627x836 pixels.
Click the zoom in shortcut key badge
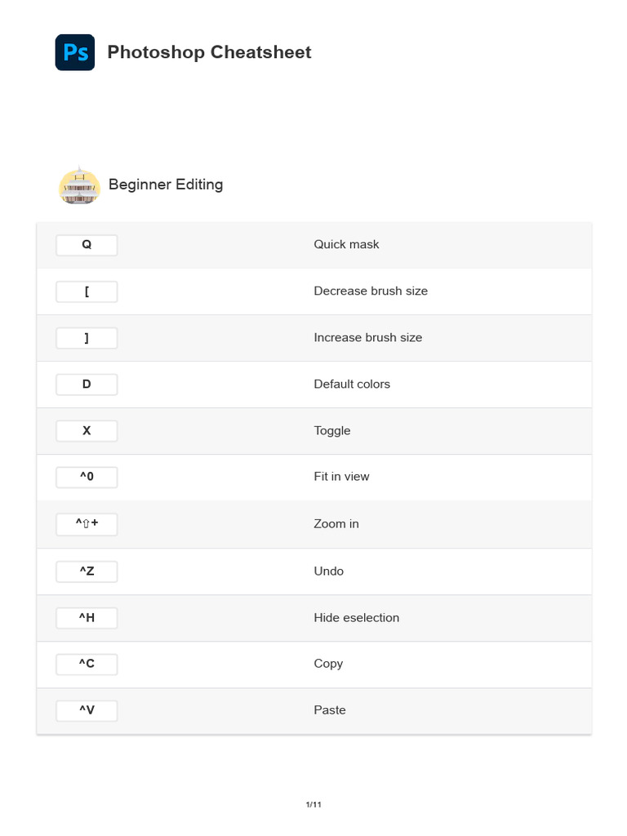tap(87, 524)
